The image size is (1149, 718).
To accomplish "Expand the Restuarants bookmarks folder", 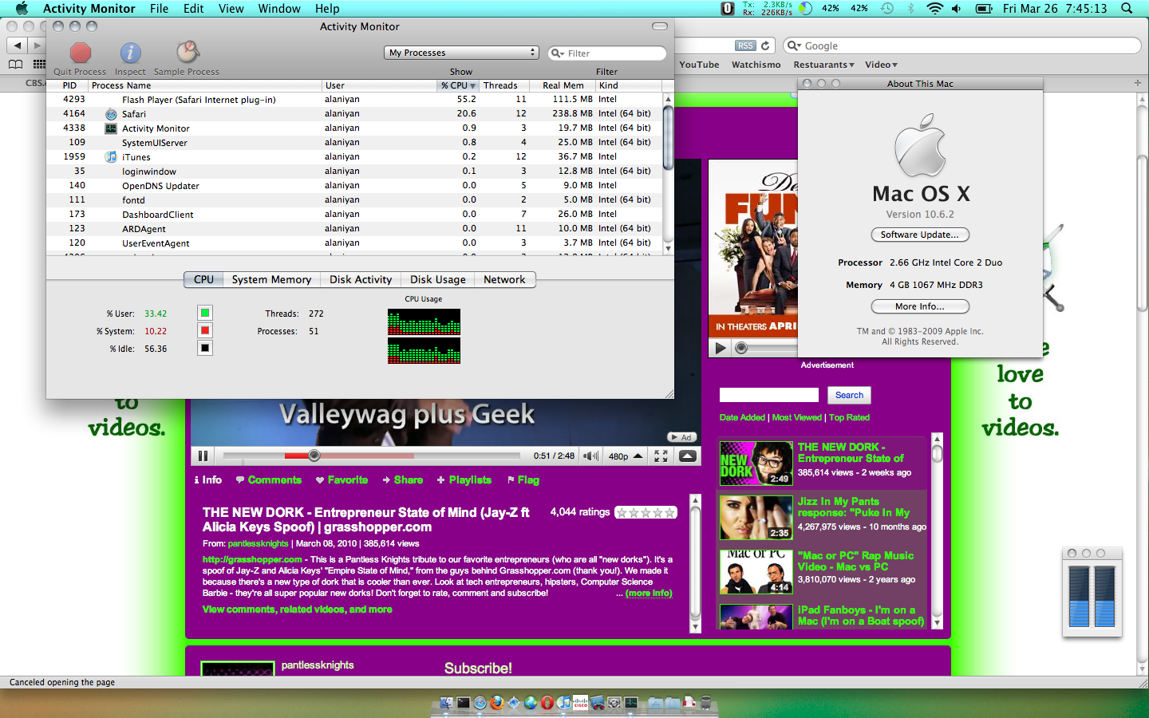I will point(823,65).
